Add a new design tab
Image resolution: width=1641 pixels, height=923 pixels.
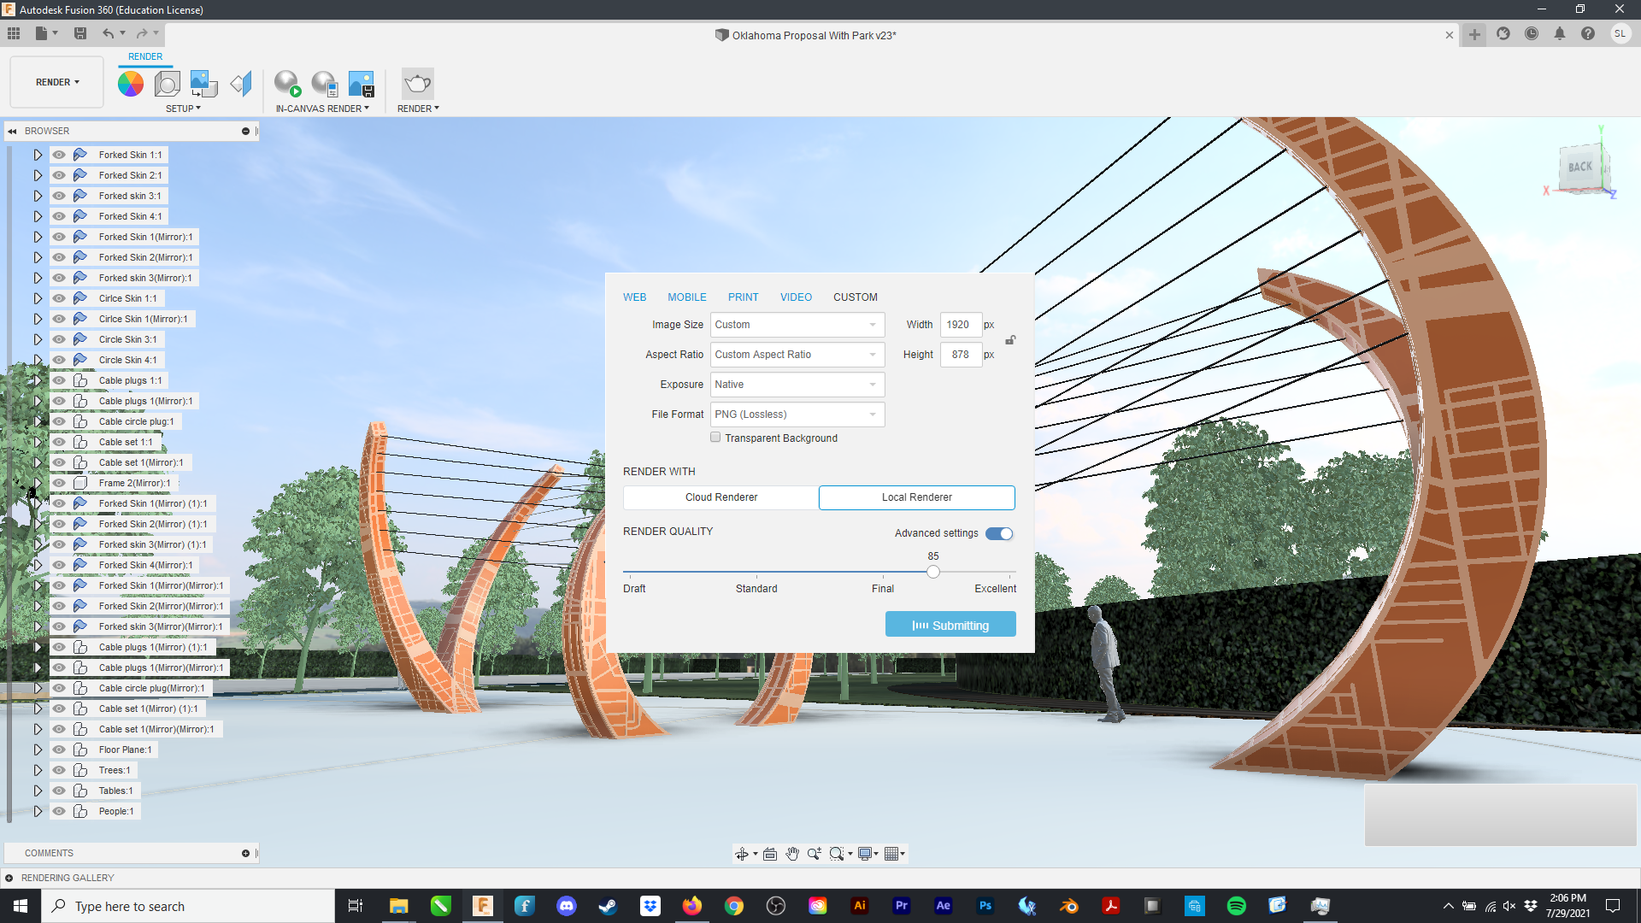tap(1474, 35)
